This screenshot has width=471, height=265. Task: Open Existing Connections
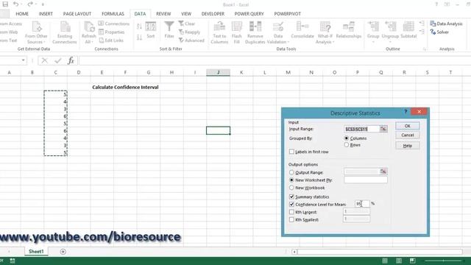pyautogui.click(x=65, y=32)
